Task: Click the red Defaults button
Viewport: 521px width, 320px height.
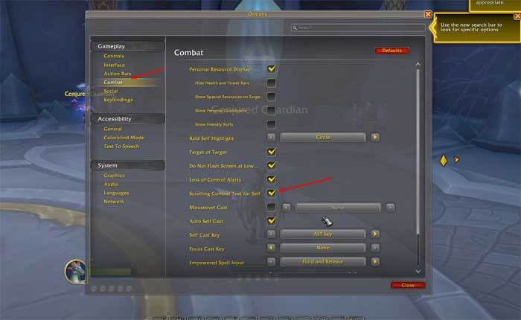Action: [391, 51]
